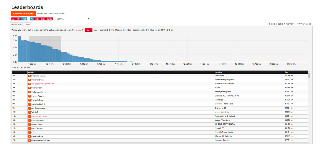Click Strava icon for Tall RoS

pos(30,112)
